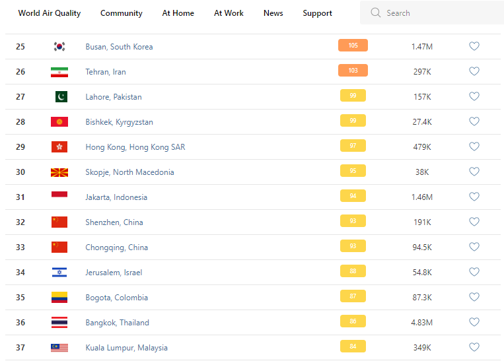Go to the News menu item
504x361 pixels.
(x=273, y=13)
